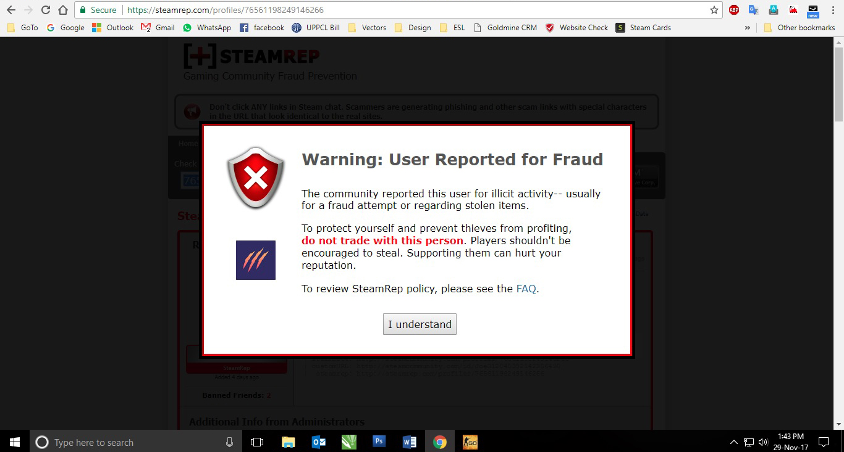The height and width of the screenshot is (452, 844).
Task: Open Word from the taskbar
Action: (409, 442)
